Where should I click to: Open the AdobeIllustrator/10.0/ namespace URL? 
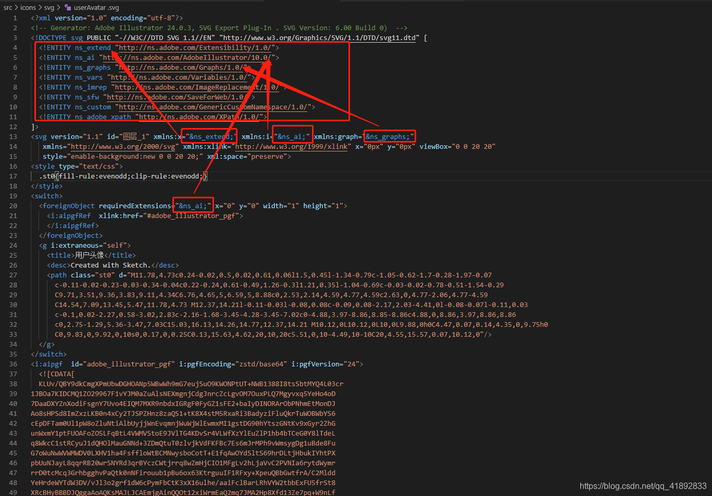186,58
